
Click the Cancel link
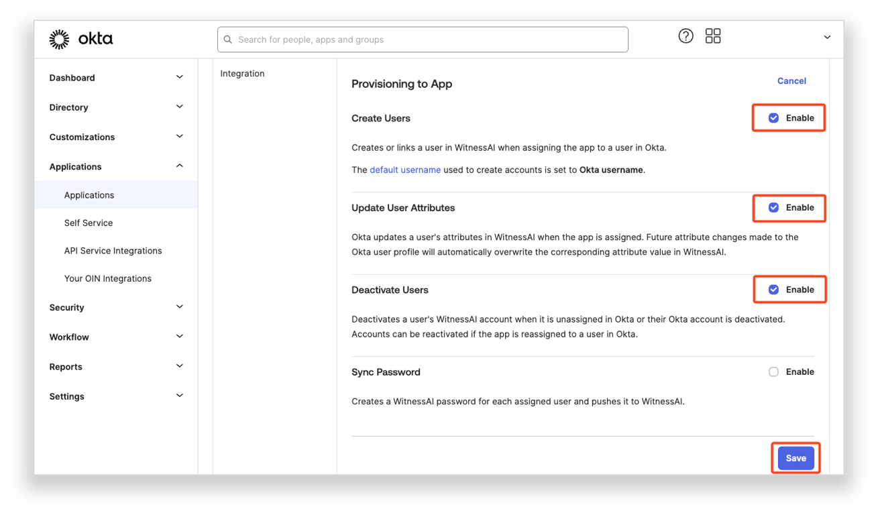[x=791, y=81]
